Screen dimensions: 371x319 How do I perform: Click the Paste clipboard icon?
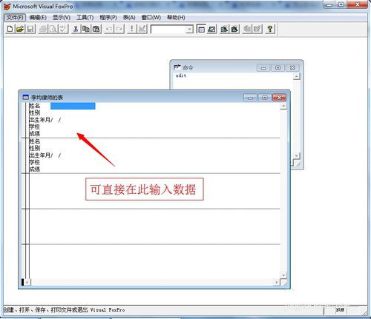(96, 29)
